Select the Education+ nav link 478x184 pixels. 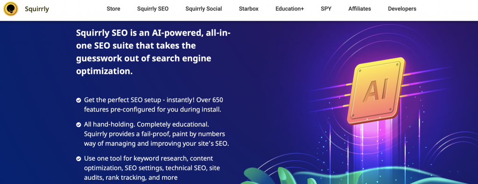(289, 9)
